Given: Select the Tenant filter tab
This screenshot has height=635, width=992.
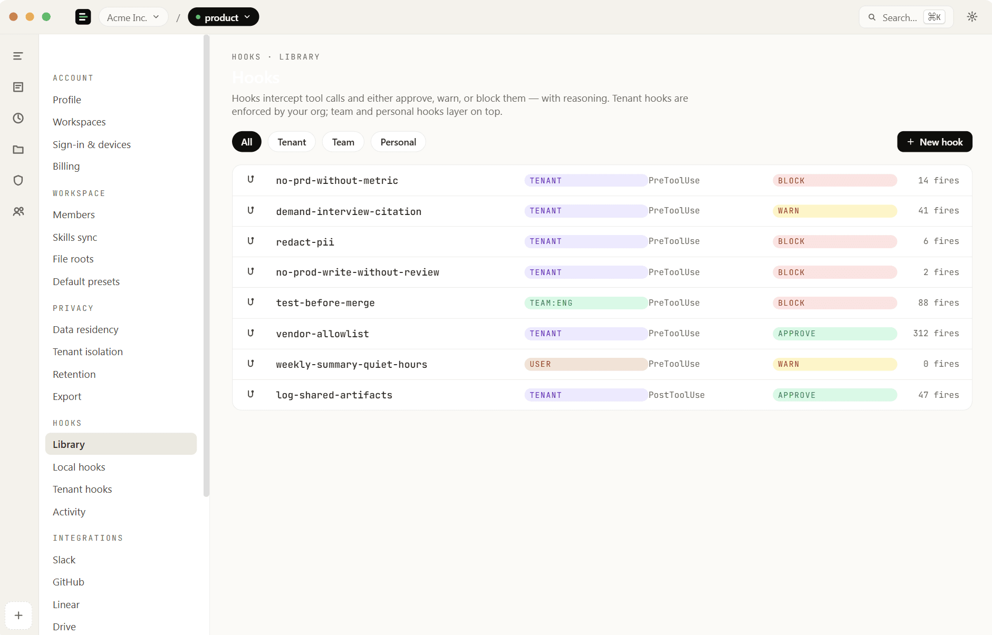Looking at the screenshot, I should click(292, 142).
